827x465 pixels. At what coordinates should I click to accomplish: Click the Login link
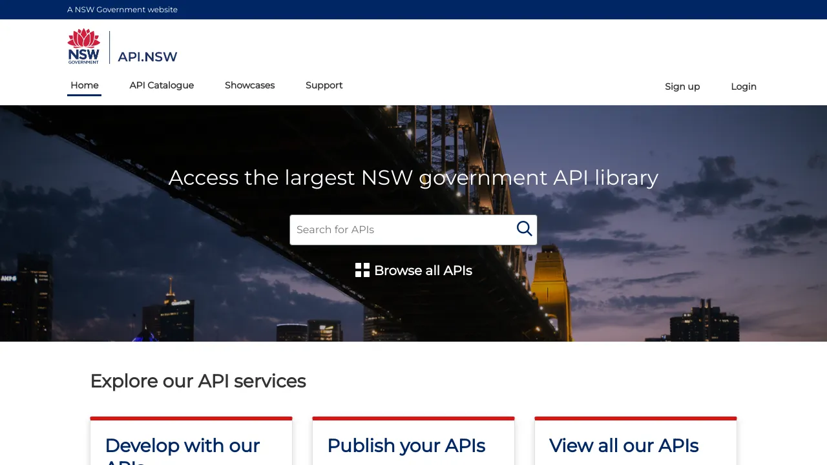[744, 87]
